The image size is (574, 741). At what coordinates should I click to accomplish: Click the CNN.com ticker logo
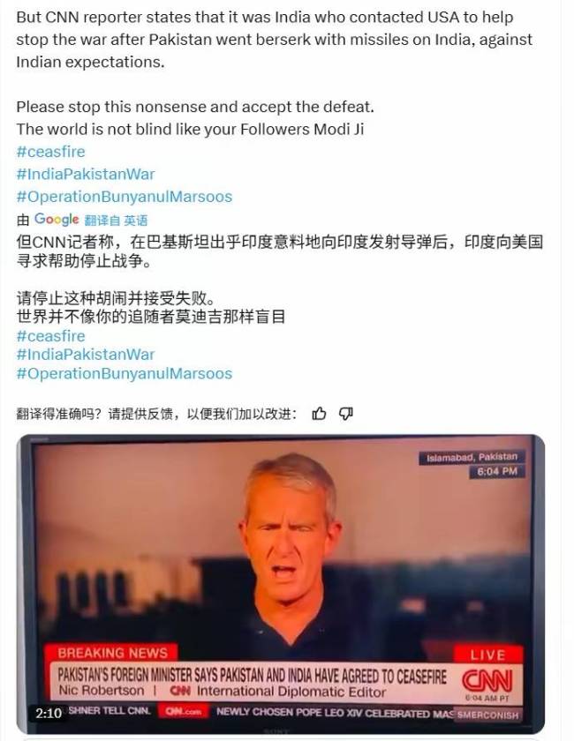[183, 711]
